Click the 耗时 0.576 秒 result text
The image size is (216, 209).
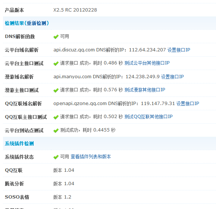coord(108,90)
